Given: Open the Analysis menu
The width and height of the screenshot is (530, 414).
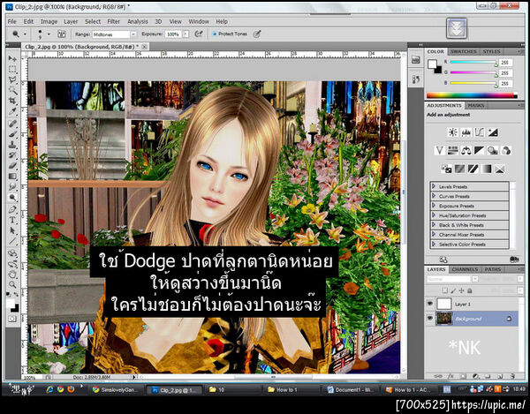Looking at the screenshot, I should pos(138,21).
